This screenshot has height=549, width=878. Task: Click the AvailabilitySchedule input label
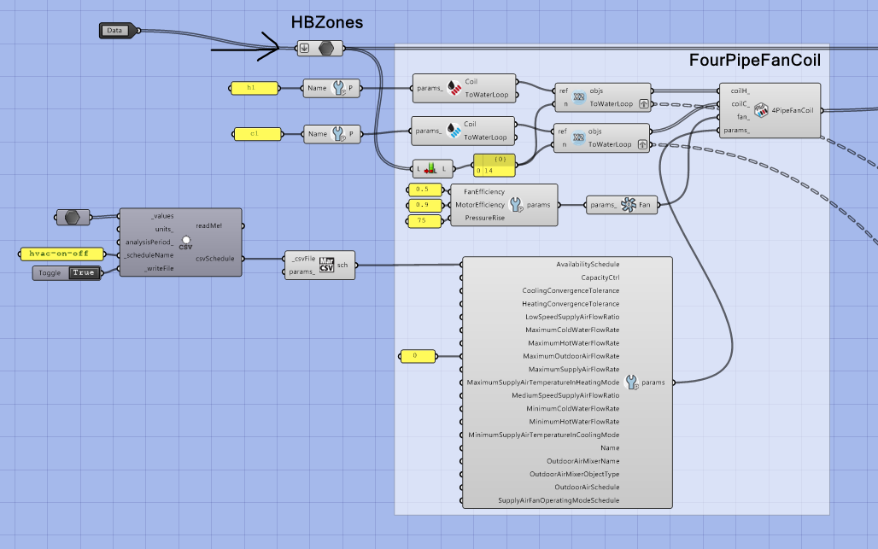pyautogui.click(x=588, y=264)
